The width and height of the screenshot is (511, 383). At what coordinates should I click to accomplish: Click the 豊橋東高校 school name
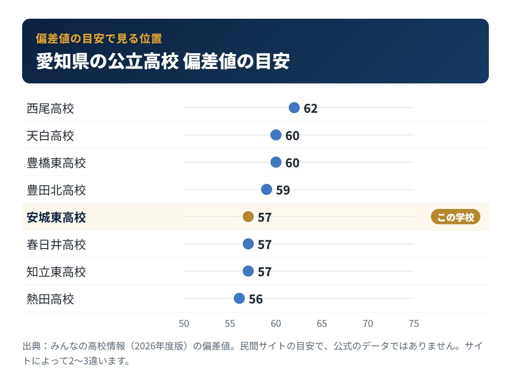56,163
